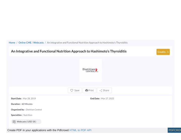Click the Nutrition specialty text
This screenshot has height=140, width=181.
pyautogui.click(x=28, y=115)
